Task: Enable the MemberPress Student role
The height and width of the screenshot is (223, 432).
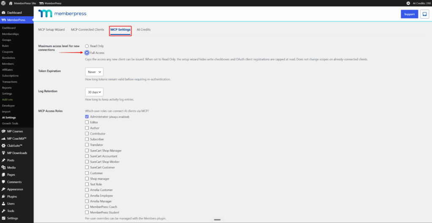Action: [x=87, y=212]
